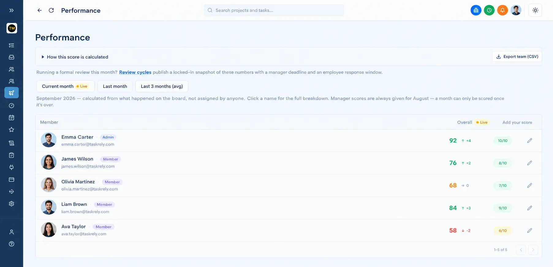Open Ava Taylor's name for breakdown

[x=74, y=227]
